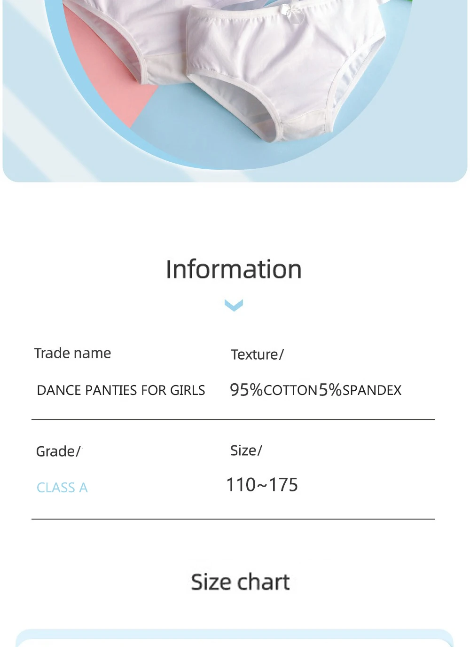Click the divider line under Trade name row
The image size is (470, 647).
coord(233,419)
